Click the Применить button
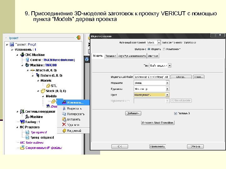 [x=158, y=146]
